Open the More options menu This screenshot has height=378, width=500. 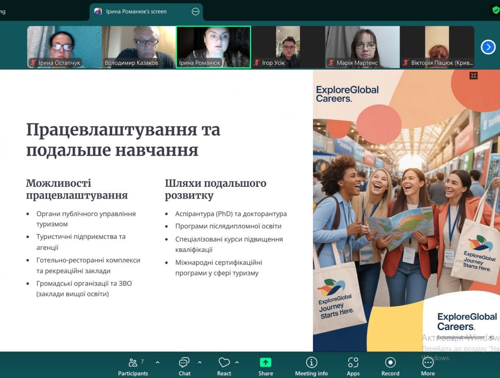tap(428, 367)
